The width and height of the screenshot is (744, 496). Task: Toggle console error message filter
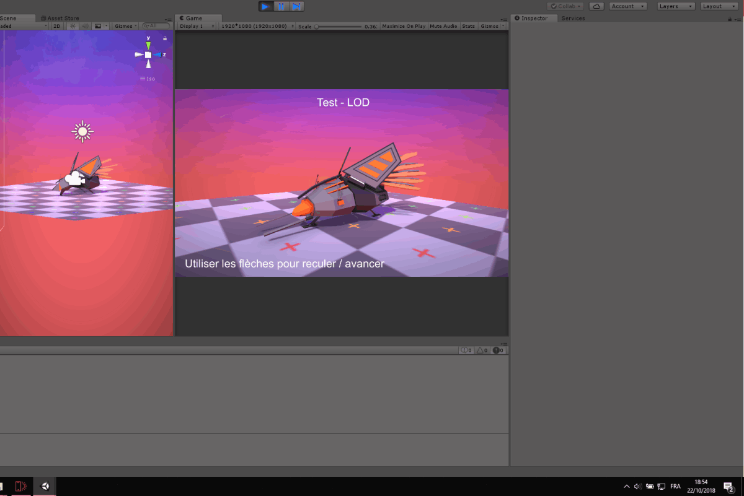(x=498, y=350)
